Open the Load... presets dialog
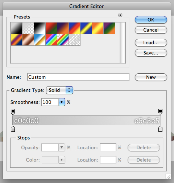The height and width of the screenshot is (183, 174). point(151,42)
